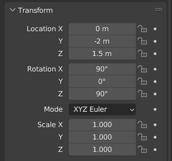Animate Location X with keyframe dot
Image resolution: width=172 pixels, height=161 pixels.
pyautogui.click(x=155, y=29)
